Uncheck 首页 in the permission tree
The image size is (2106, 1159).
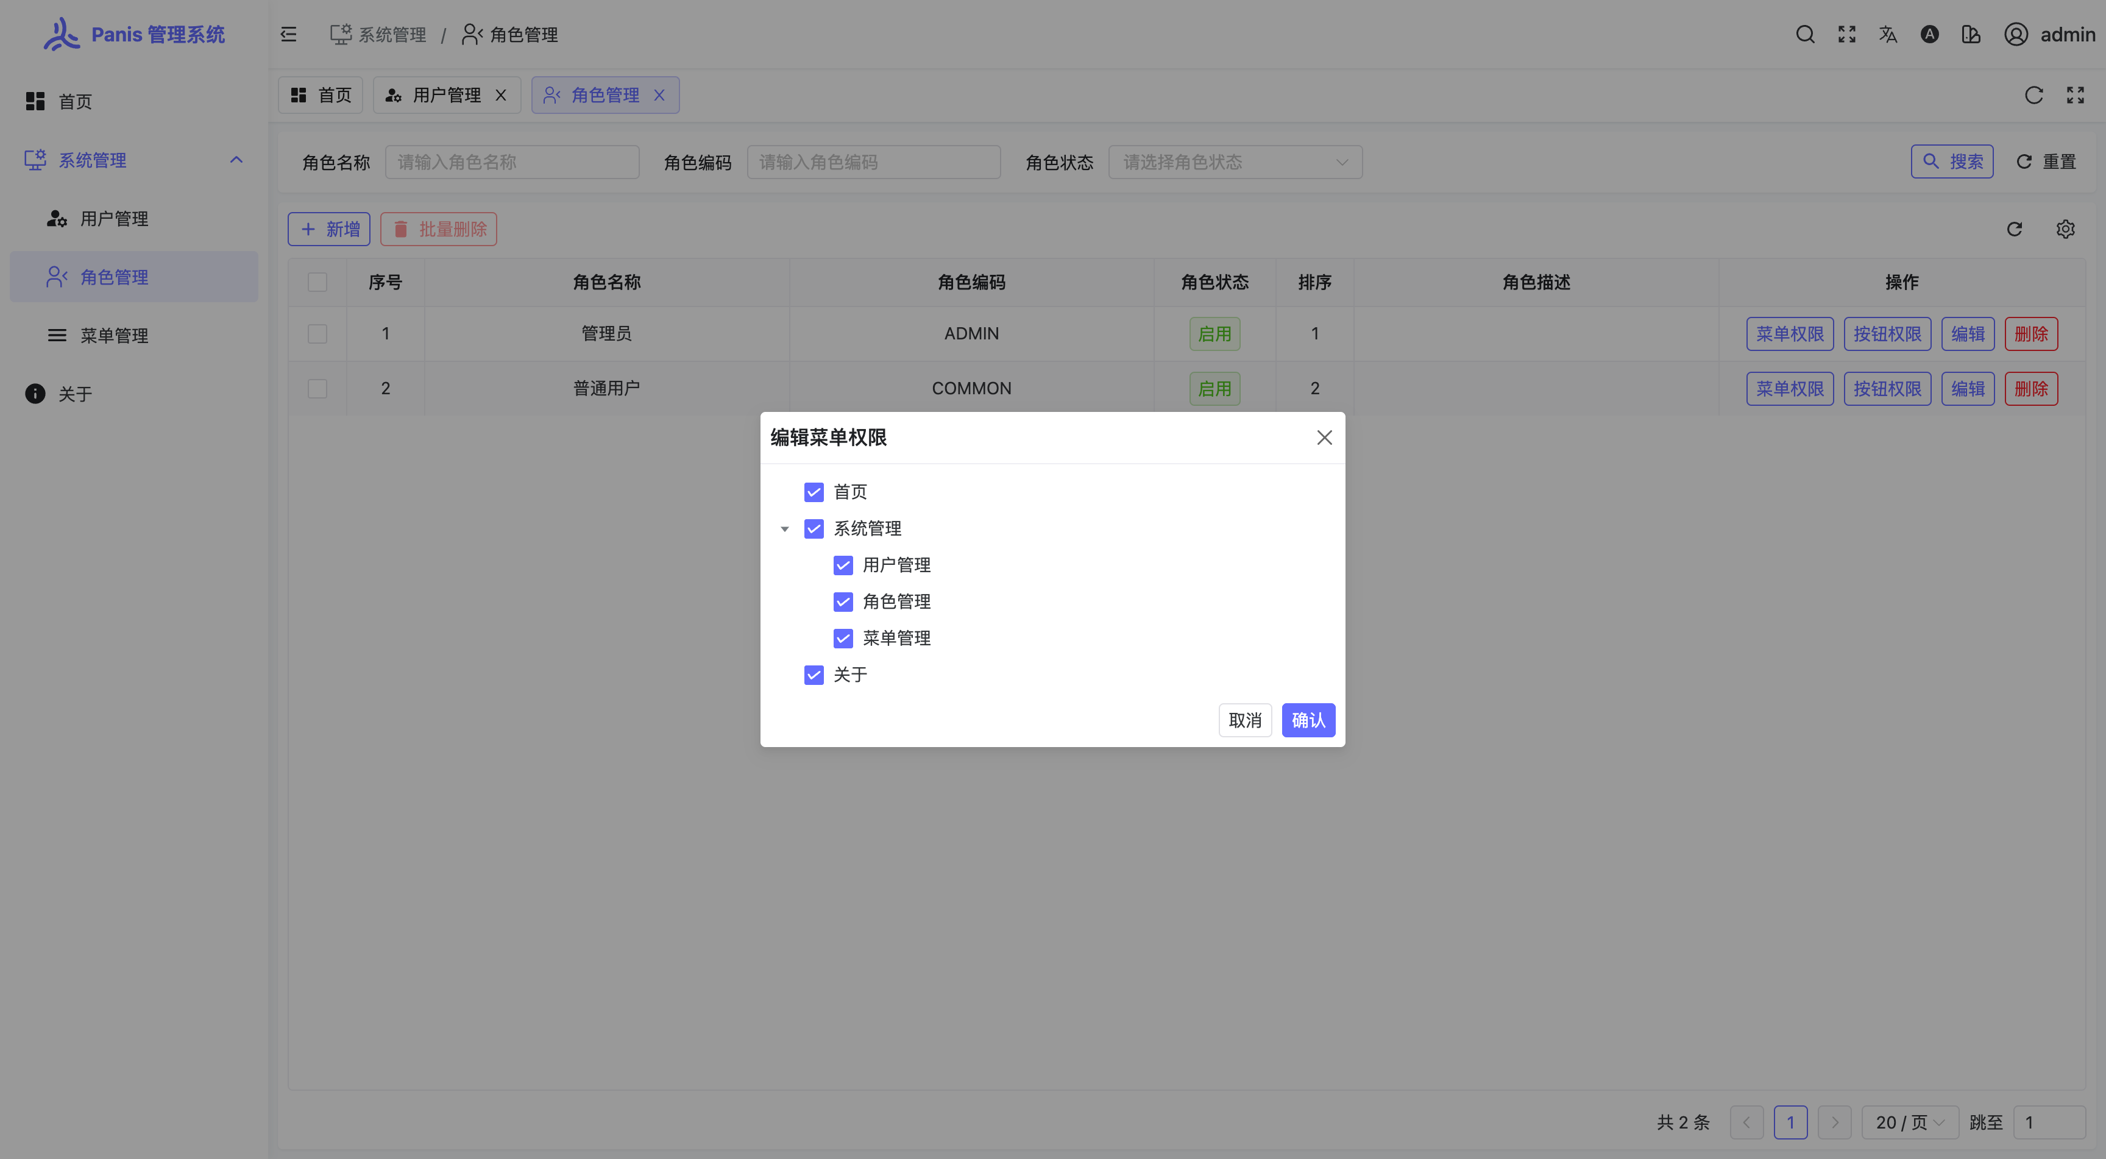click(814, 491)
